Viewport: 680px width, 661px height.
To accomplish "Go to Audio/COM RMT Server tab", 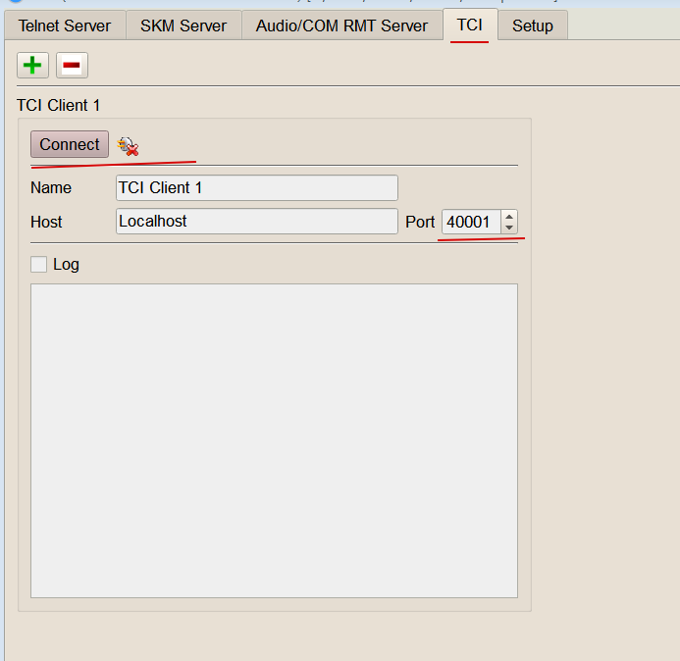I will click(x=341, y=25).
